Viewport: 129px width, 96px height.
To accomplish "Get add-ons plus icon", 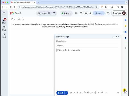I will click(126, 48).
